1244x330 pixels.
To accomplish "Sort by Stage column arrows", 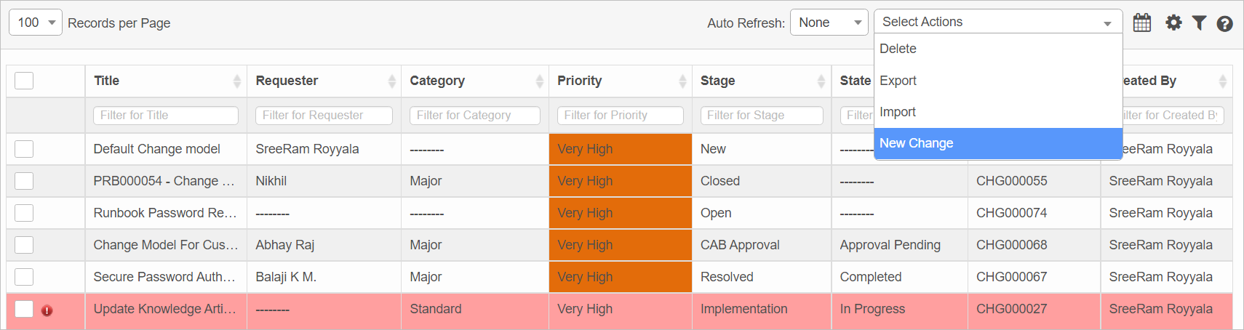I will (x=821, y=81).
